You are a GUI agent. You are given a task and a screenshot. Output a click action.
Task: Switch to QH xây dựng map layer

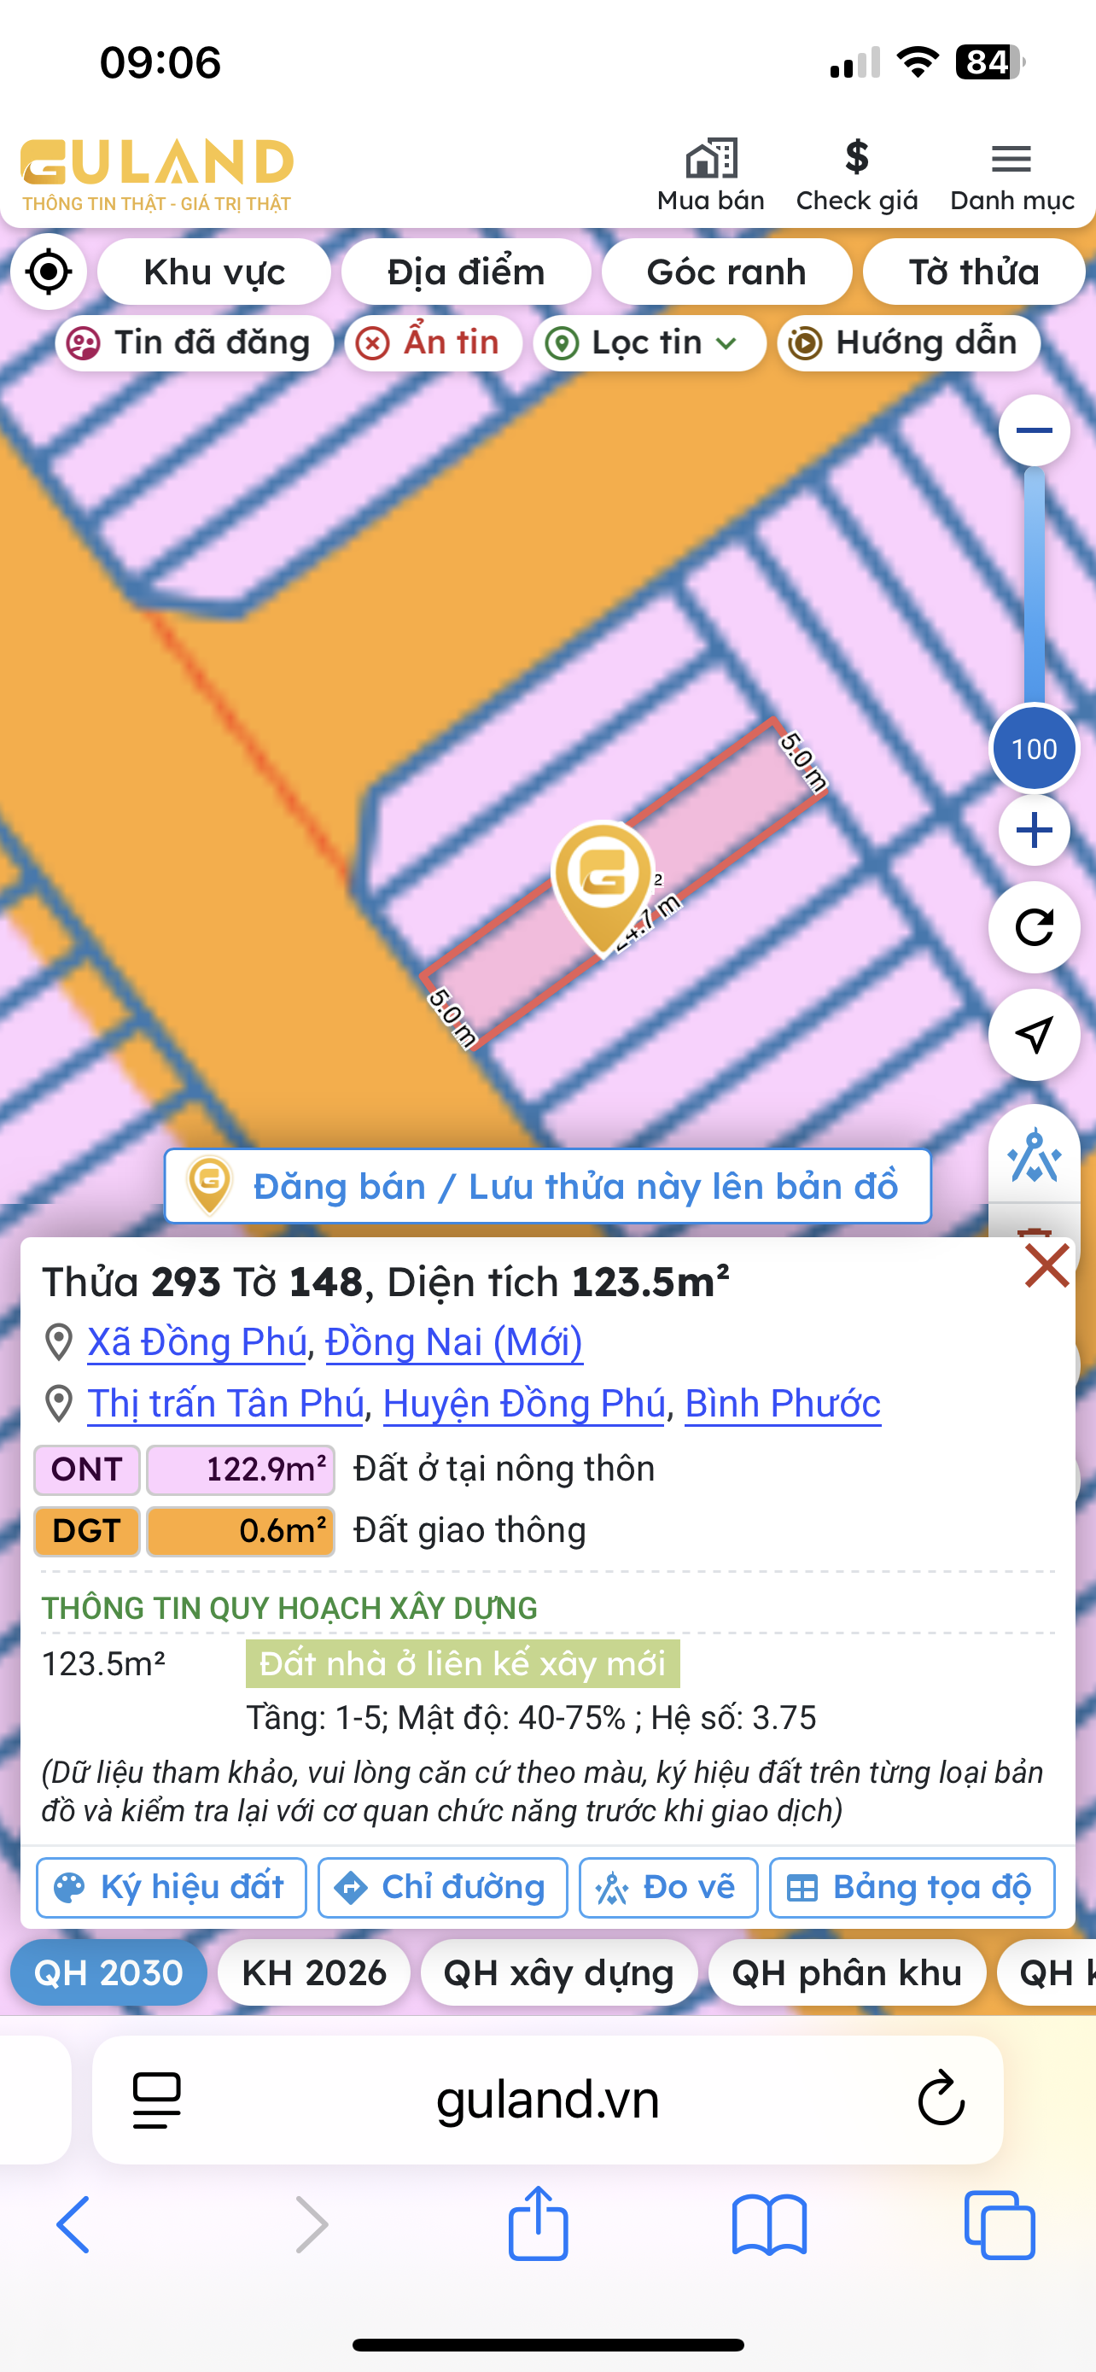point(558,1972)
